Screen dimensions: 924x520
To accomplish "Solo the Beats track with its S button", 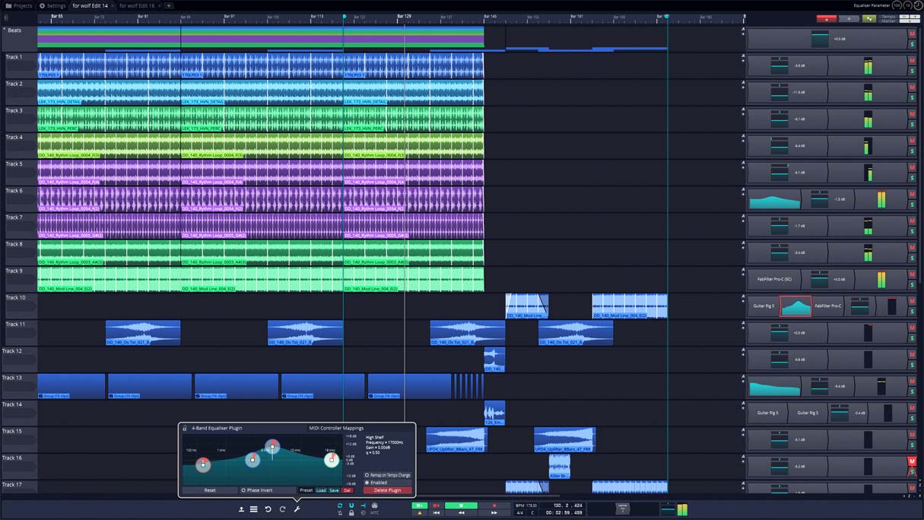I will [912, 44].
